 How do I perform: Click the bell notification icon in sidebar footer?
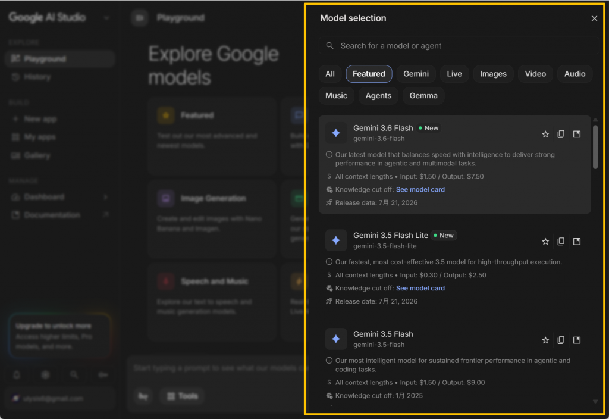click(17, 375)
